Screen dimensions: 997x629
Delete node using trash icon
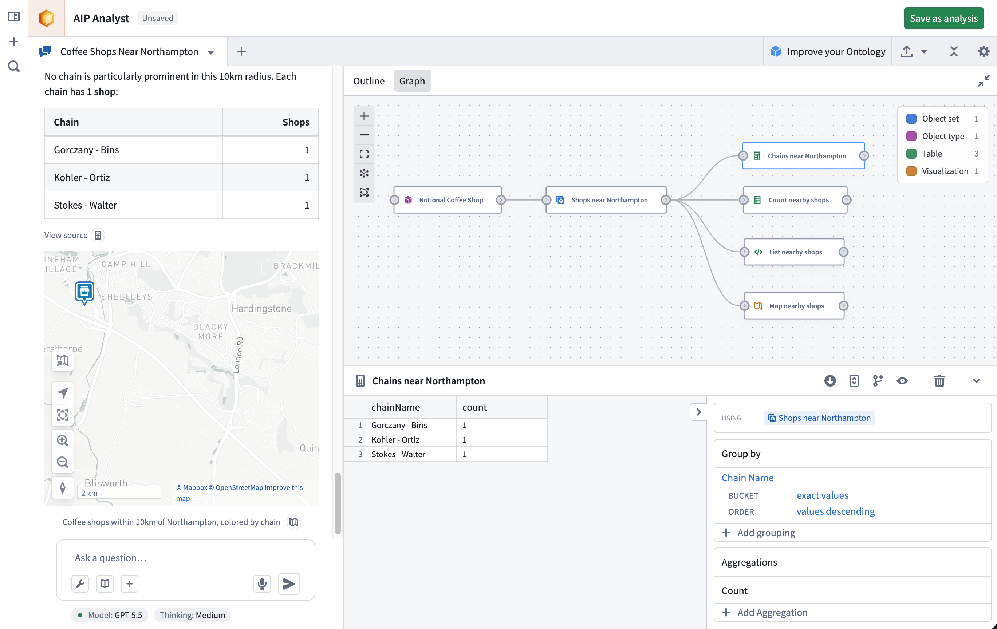pos(939,381)
